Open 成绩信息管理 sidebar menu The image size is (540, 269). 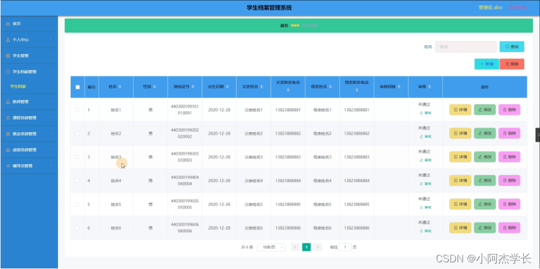[30, 150]
